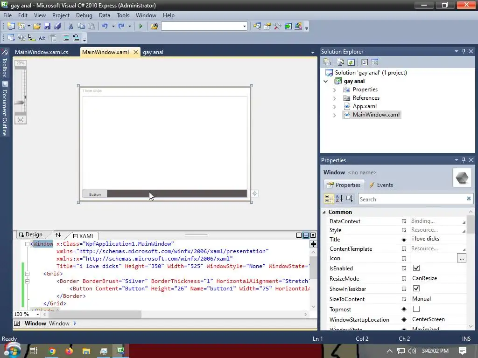This screenshot has width=478, height=358.
Task: Sort Properties alphabetically
Action: click(339, 199)
